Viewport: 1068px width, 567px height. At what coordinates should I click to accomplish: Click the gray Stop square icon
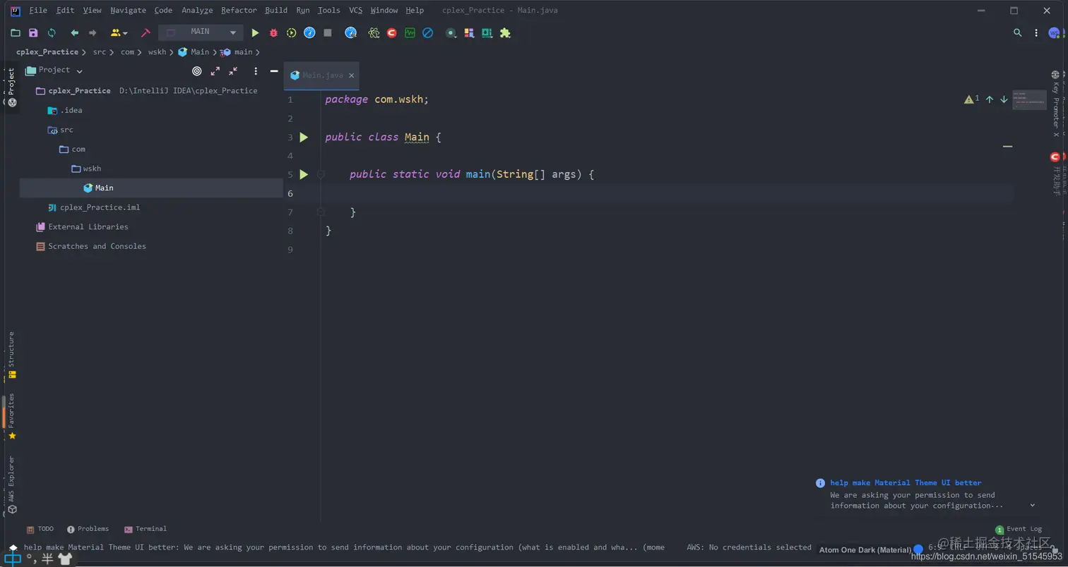pos(328,32)
